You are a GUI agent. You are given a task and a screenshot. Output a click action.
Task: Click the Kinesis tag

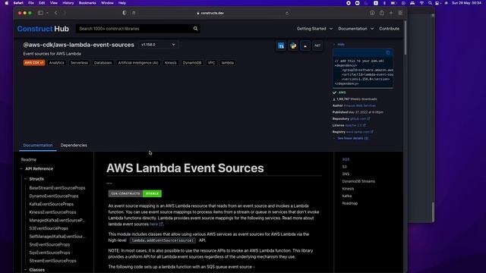pos(170,63)
